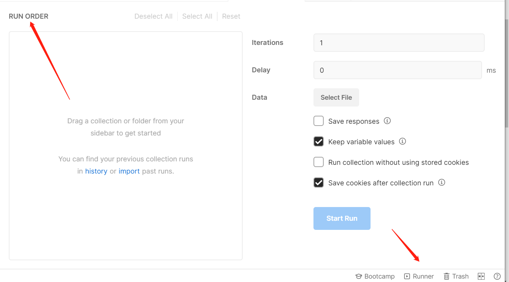Open Trash in the bottom bar

456,276
